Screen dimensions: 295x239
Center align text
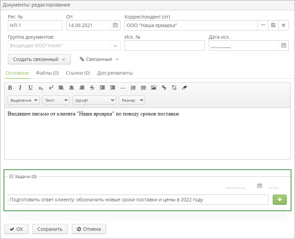[72, 88]
